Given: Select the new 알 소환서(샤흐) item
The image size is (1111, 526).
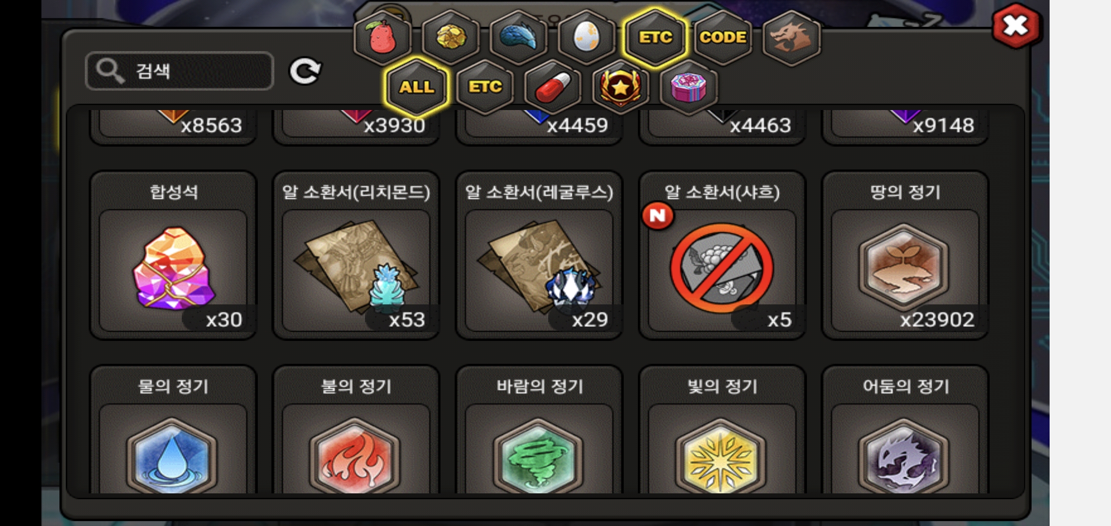Looking at the screenshot, I should 722,255.
